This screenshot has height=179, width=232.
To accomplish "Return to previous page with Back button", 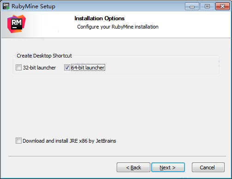I will click(133, 167).
